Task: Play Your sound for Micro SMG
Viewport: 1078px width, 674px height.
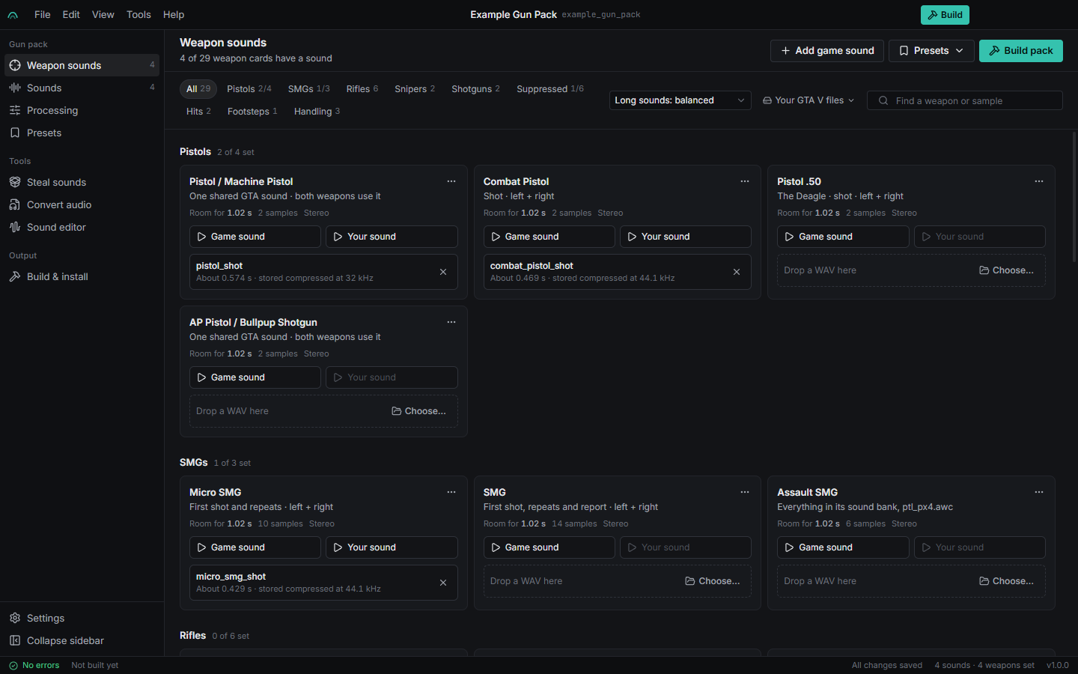Action: (x=392, y=547)
